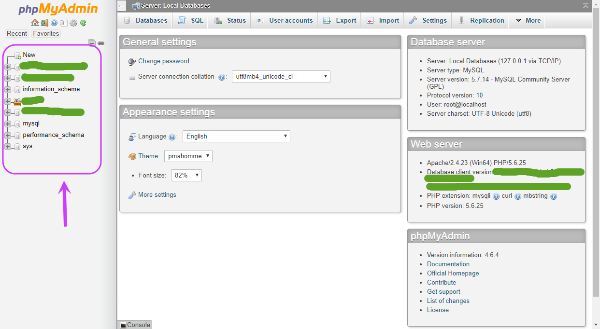Go to the Import tab
The width and height of the screenshot is (600, 329).
click(383, 20)
